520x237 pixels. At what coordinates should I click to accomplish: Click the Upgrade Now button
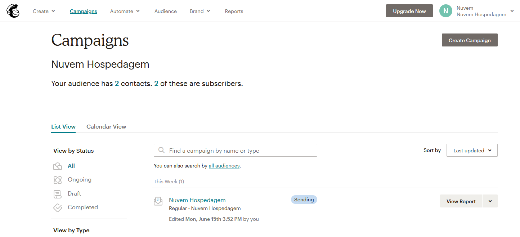(x=409, y=11)
